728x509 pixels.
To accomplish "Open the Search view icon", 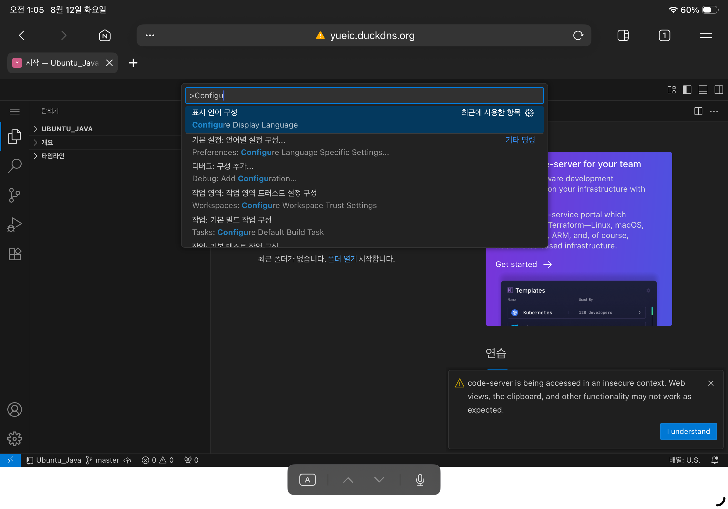I will click(x=14, y=166).
